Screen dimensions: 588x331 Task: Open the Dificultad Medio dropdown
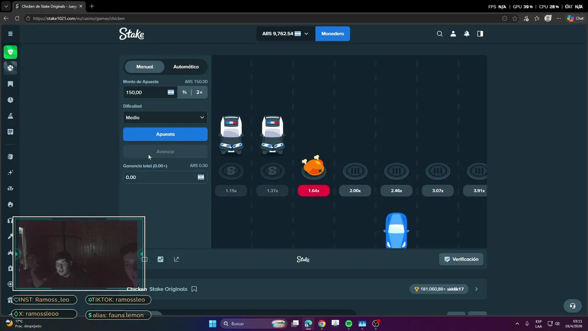click(165, 117)
